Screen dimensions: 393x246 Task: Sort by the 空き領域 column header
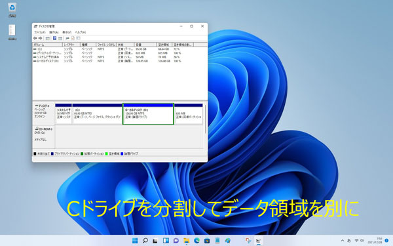click(x=164, y=45)
